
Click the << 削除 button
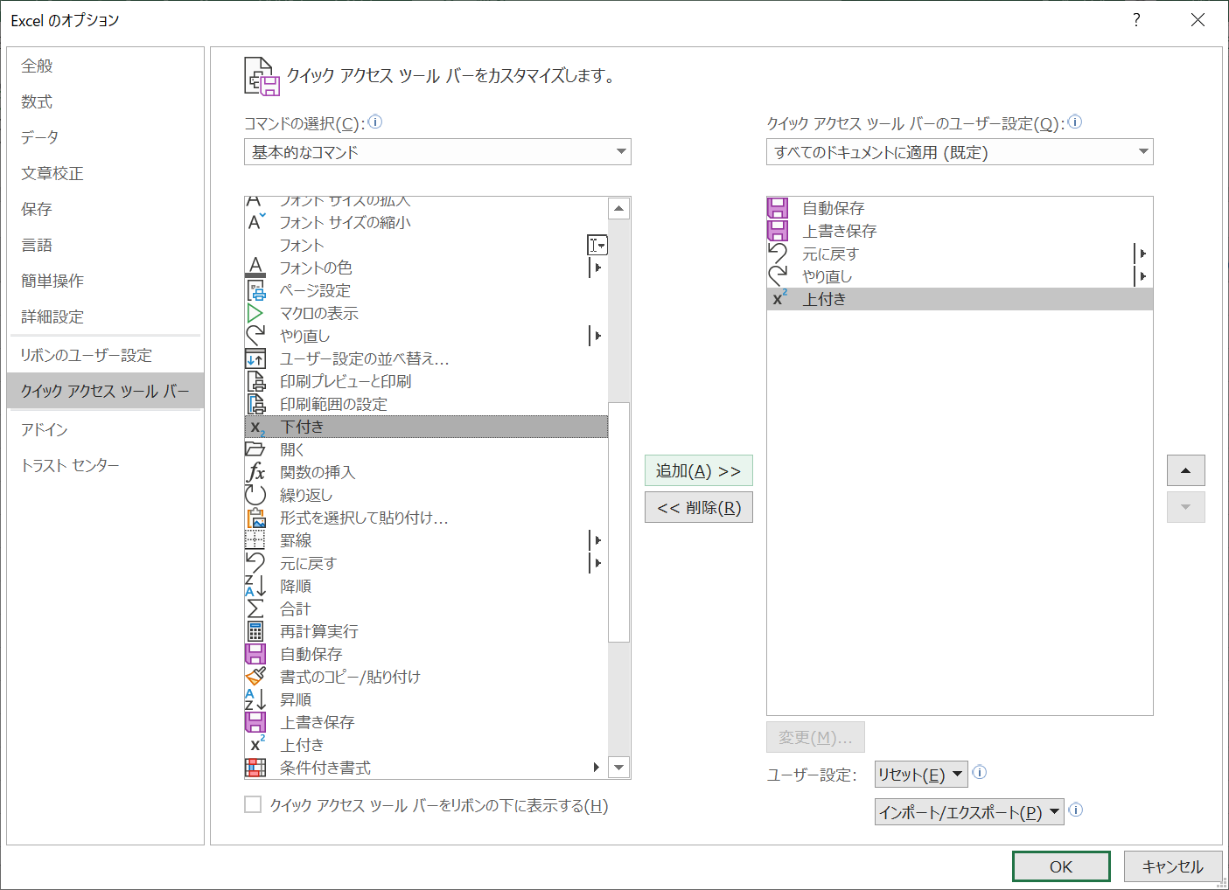pos(698,508)
